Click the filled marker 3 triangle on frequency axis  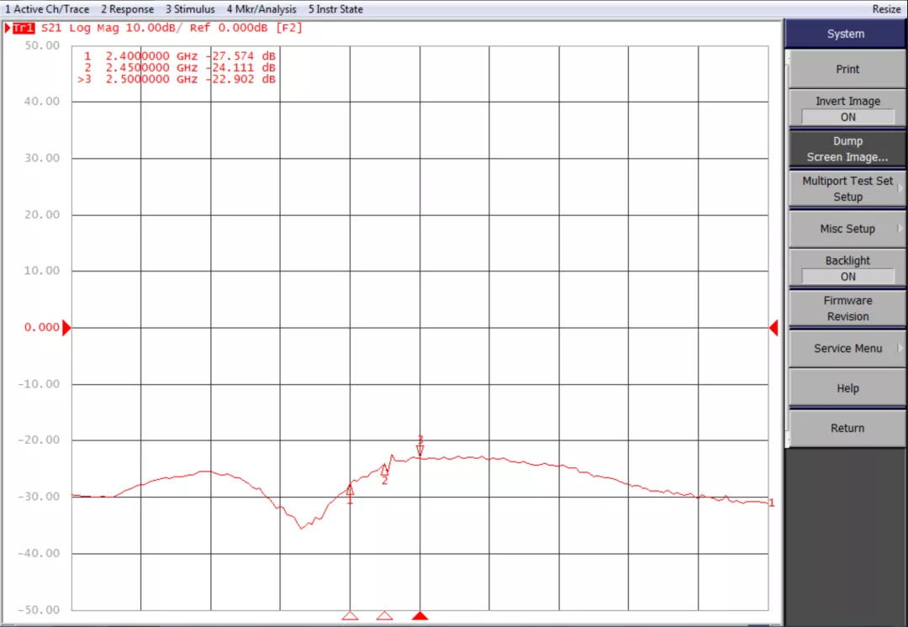[x=420, y=616]
